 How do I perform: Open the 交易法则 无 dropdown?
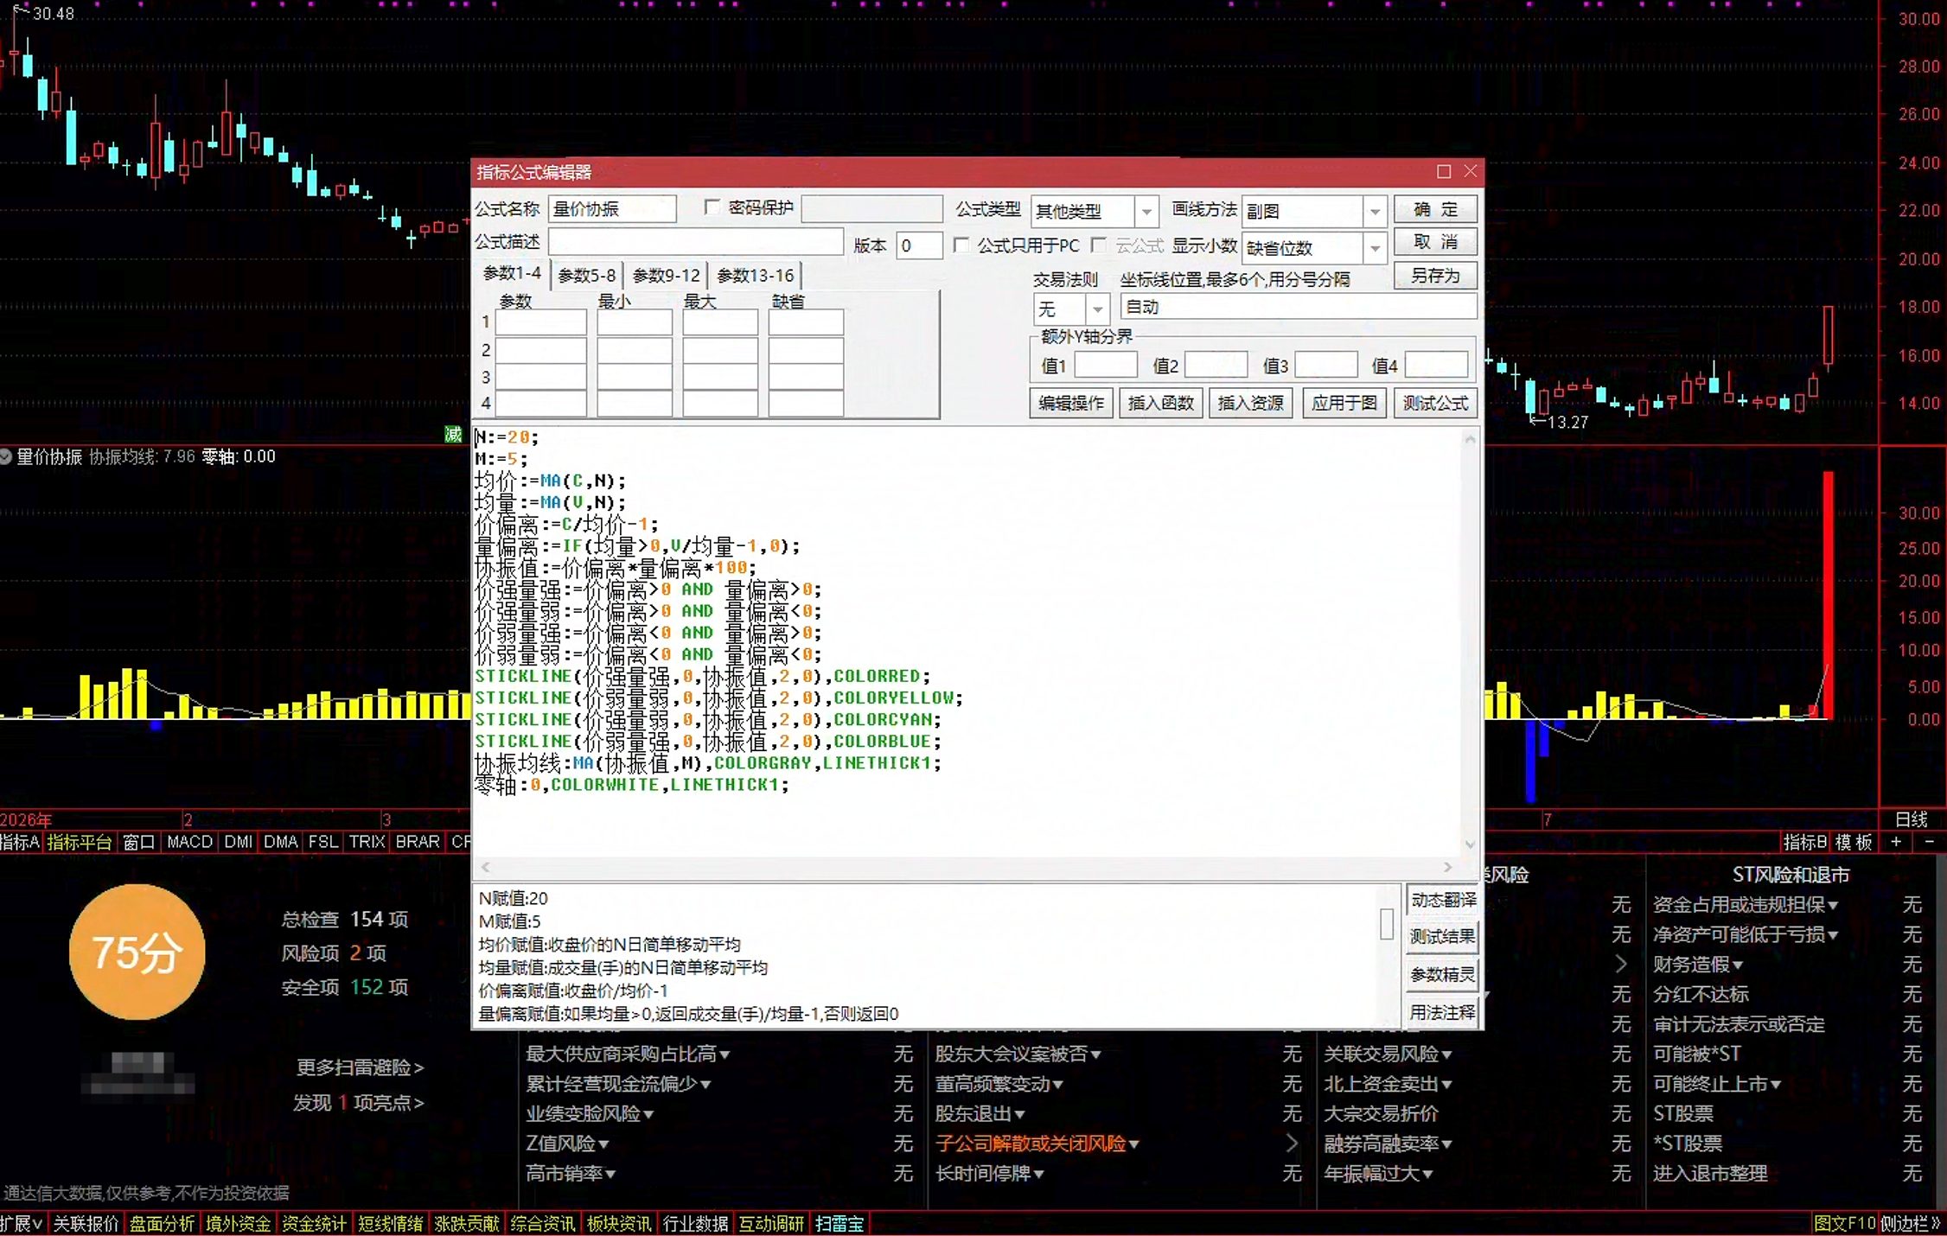tap(1097, 309)
